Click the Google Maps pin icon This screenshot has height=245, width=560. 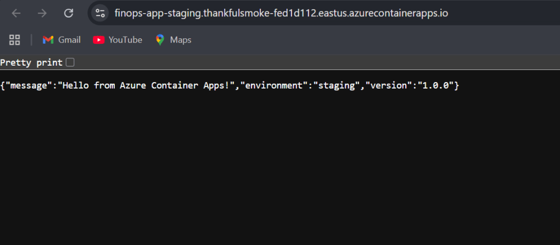160,39
